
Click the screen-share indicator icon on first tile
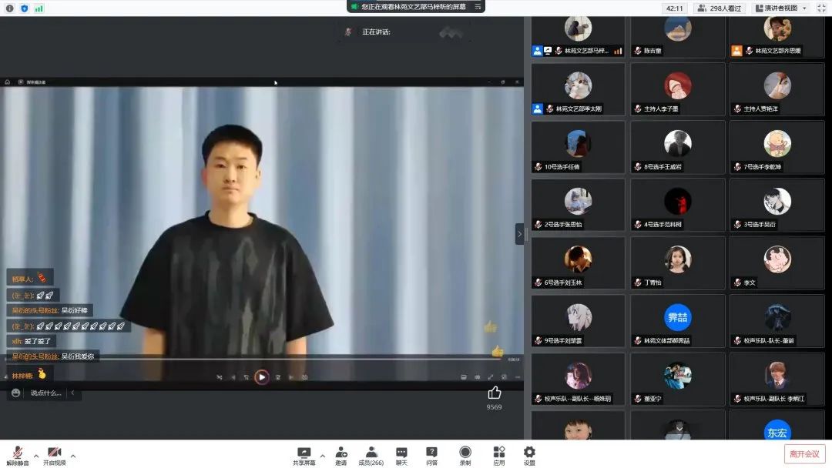(x=549, y=51)
